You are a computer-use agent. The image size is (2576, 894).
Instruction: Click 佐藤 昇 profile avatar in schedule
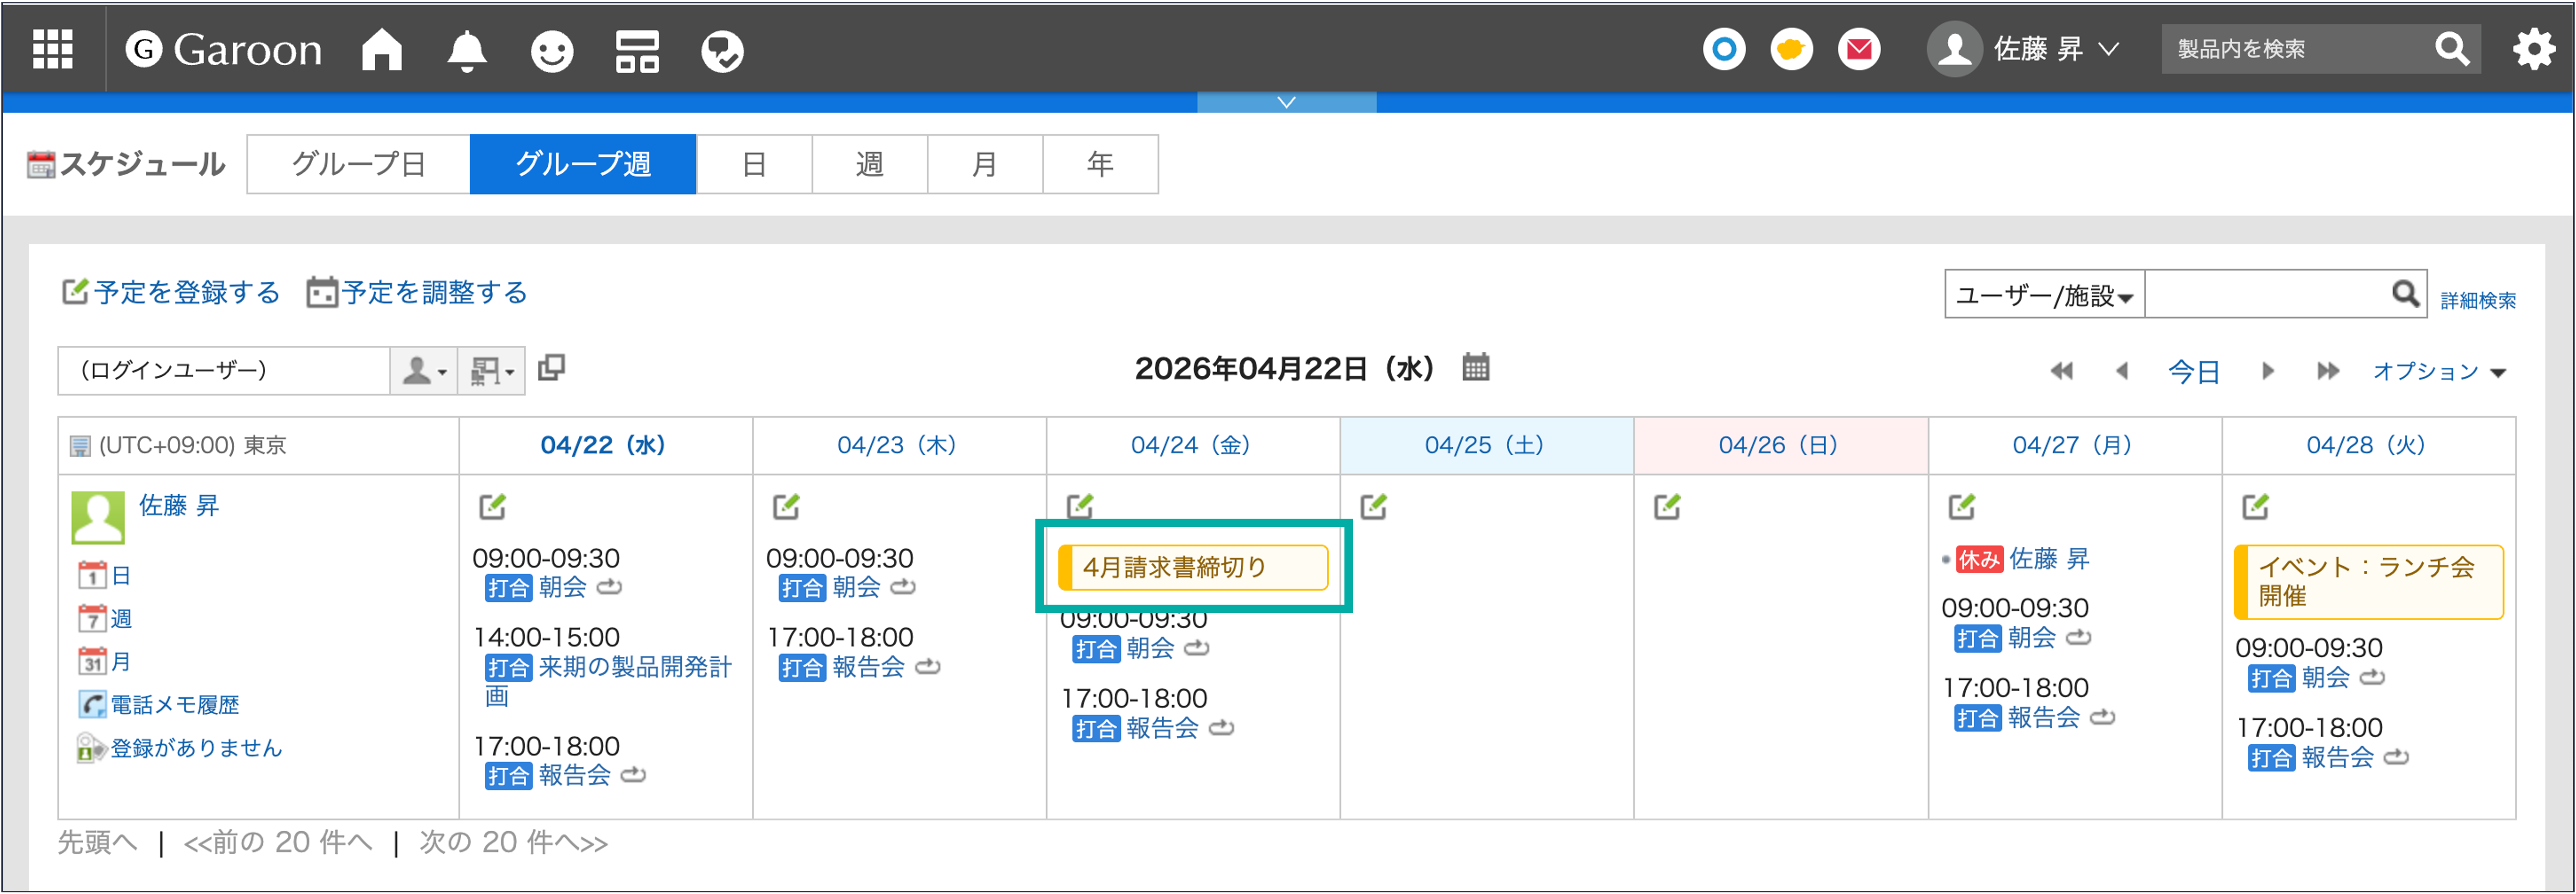(98, 516)
